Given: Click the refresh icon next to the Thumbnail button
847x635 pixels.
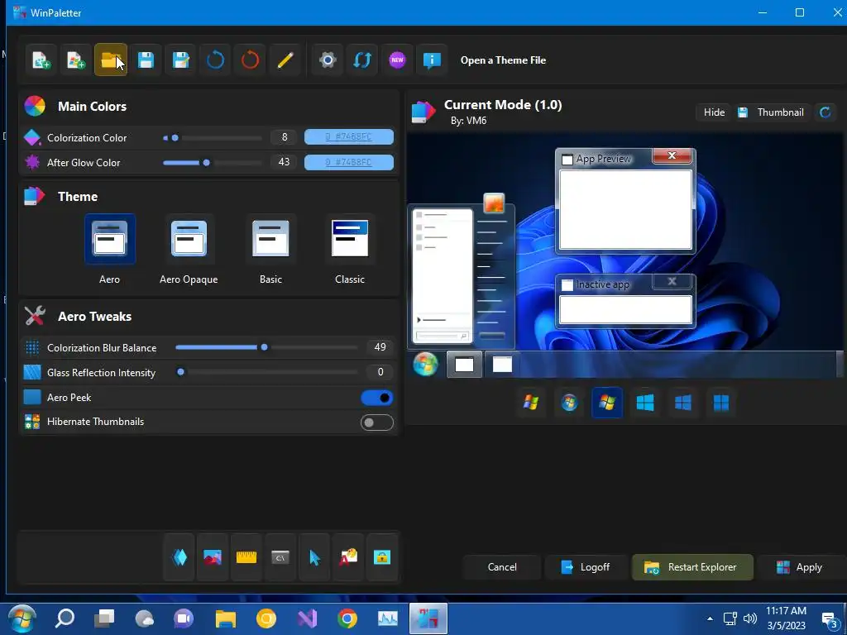Looking at the screenshot, I should pos(825,112).
